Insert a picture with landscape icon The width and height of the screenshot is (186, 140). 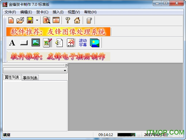tap(36, 42)
